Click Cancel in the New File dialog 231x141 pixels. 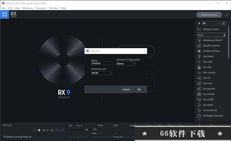(126, 89)
